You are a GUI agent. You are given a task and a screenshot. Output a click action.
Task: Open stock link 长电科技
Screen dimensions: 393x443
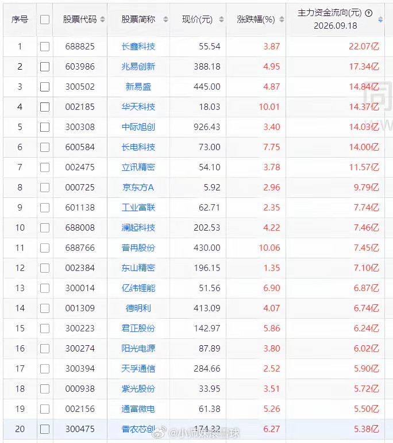[138, 147]
